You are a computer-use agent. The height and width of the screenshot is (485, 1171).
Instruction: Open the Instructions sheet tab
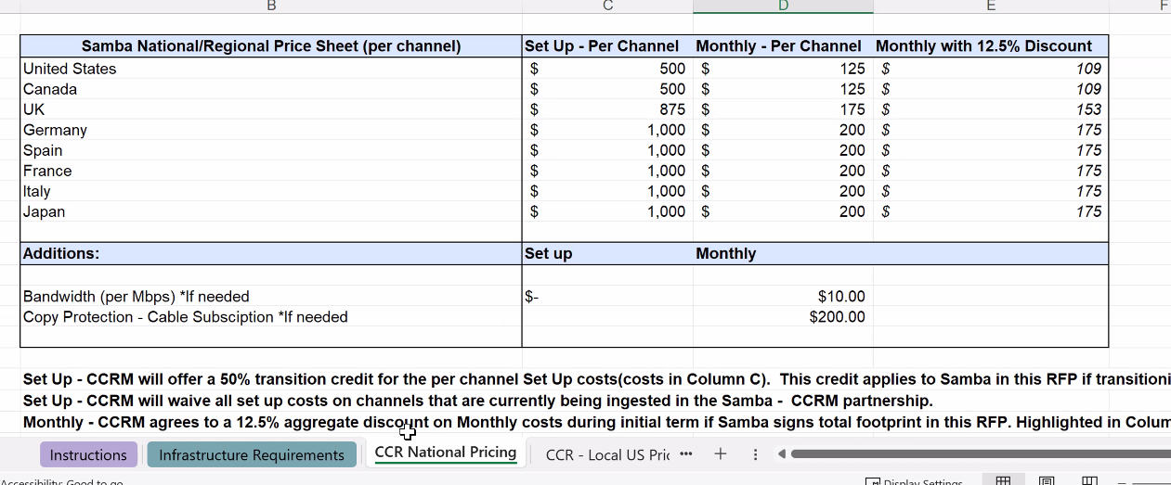pos(88,454)
